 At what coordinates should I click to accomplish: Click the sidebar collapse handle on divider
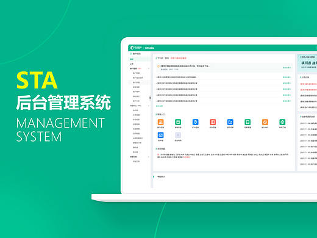click(150, 98)
